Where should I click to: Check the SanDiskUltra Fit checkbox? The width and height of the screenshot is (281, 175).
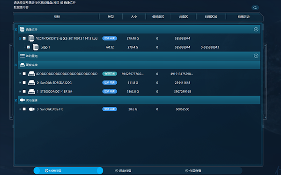24,109
